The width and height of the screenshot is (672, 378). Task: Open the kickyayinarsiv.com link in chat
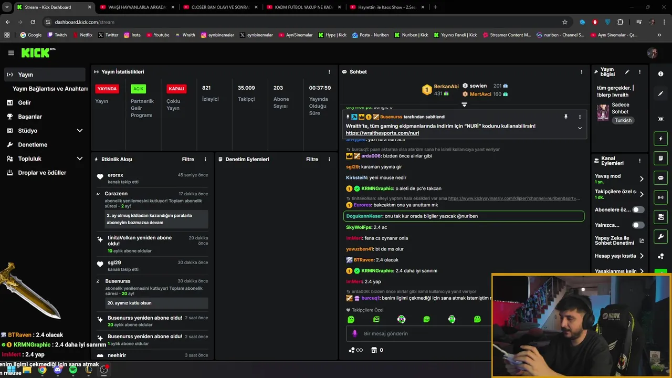tap(514, 198)
